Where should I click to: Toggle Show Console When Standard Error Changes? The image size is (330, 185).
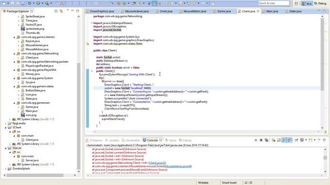pyautogui.click(x=290, y=140)
